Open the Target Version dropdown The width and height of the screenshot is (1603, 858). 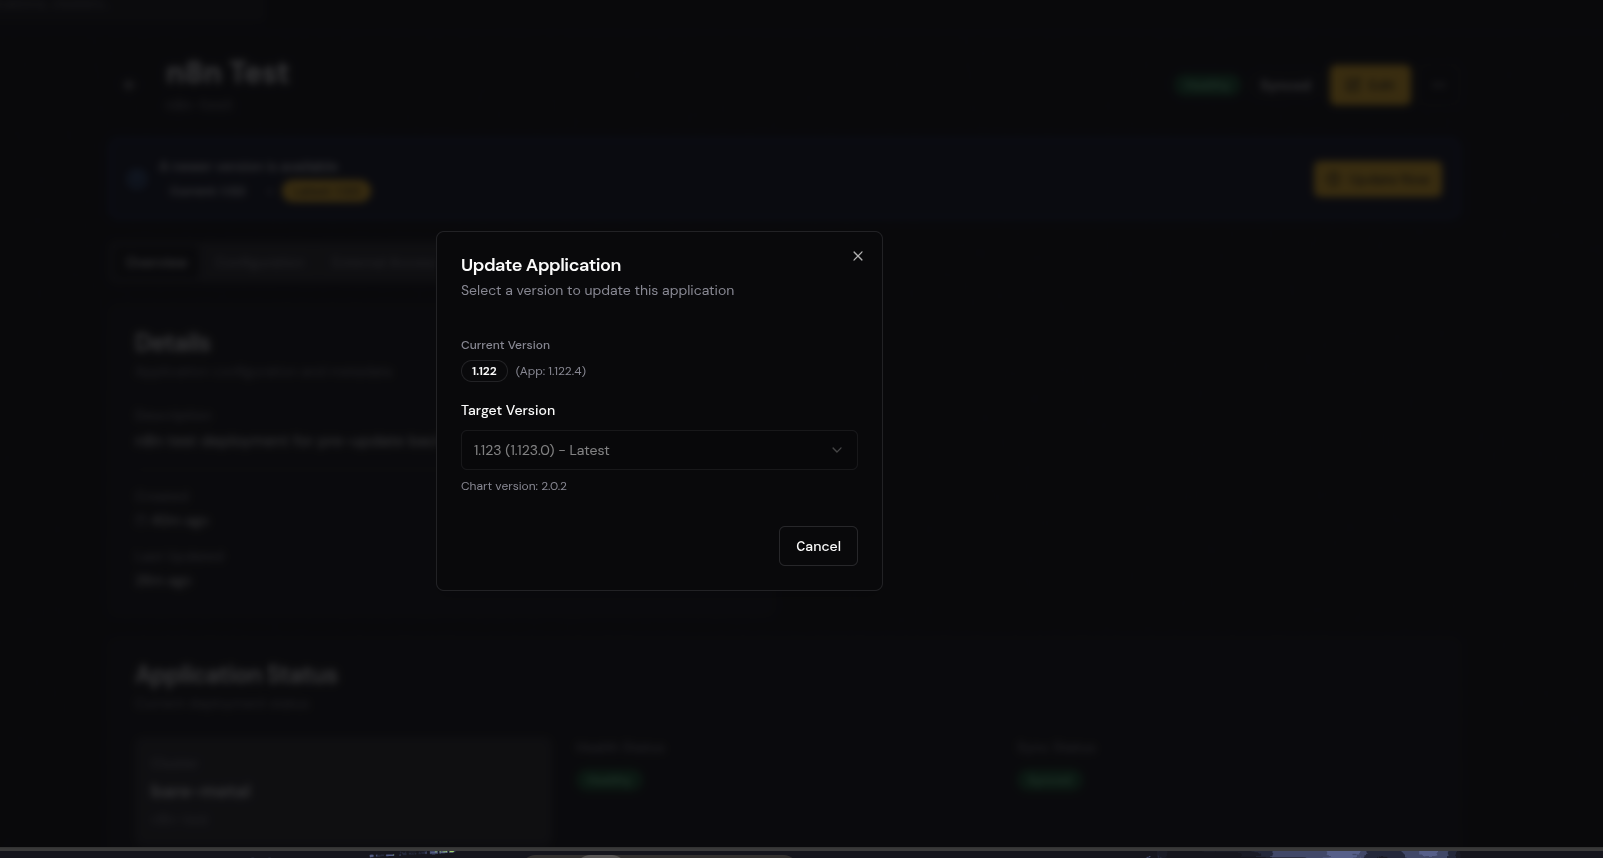tap(659, 450)
